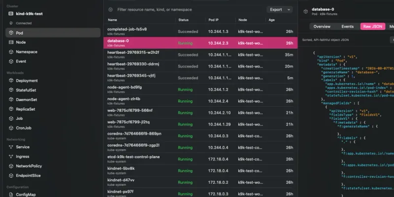Viewport: 394px width, 197px height.
Task: Click the Service network icon
Action: point(11,147)
